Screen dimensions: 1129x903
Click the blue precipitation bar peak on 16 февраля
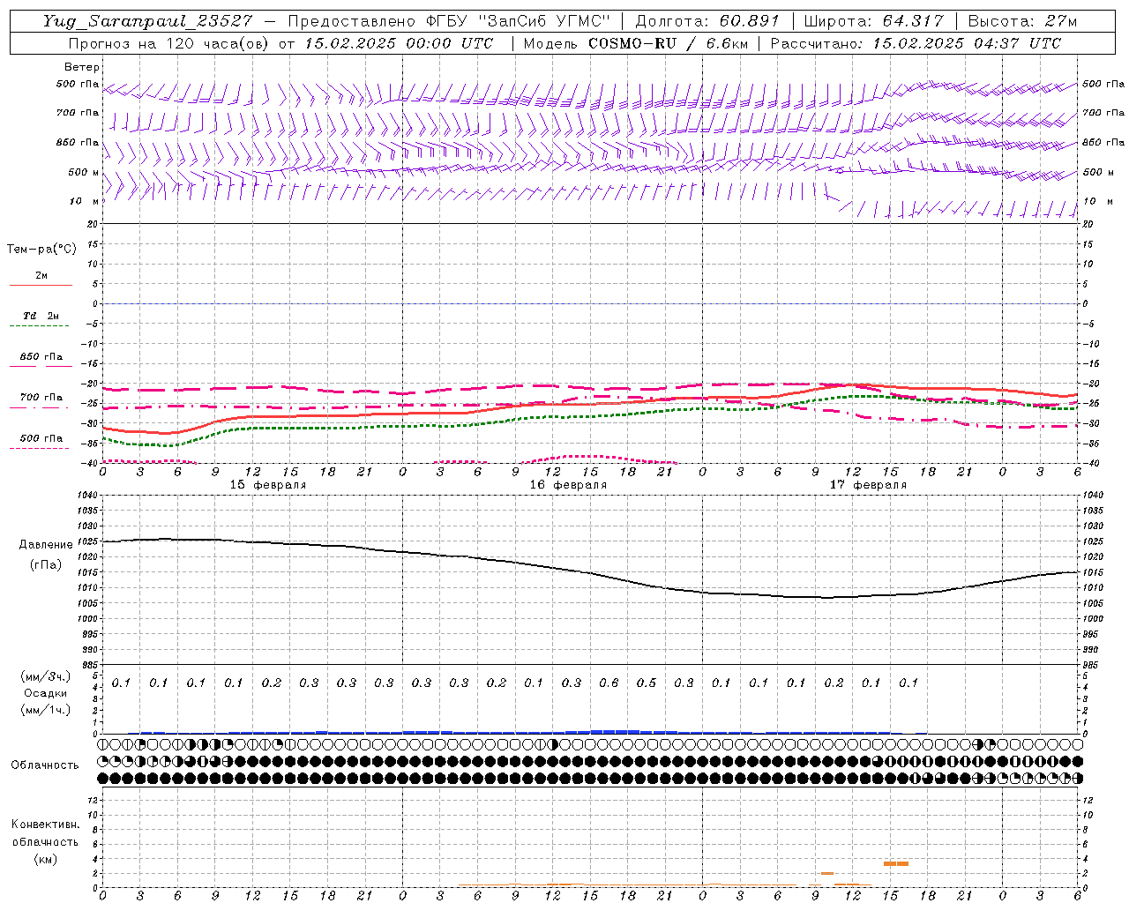pos(615,731)
